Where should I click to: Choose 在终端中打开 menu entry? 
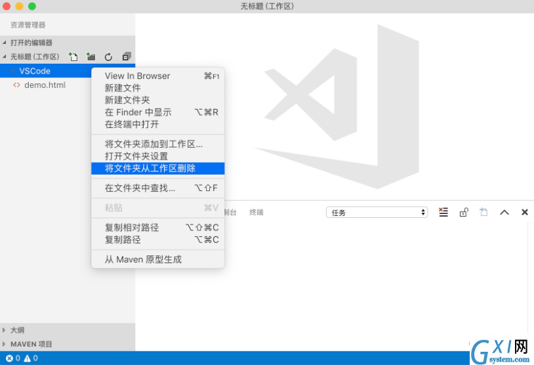(157, 124)
